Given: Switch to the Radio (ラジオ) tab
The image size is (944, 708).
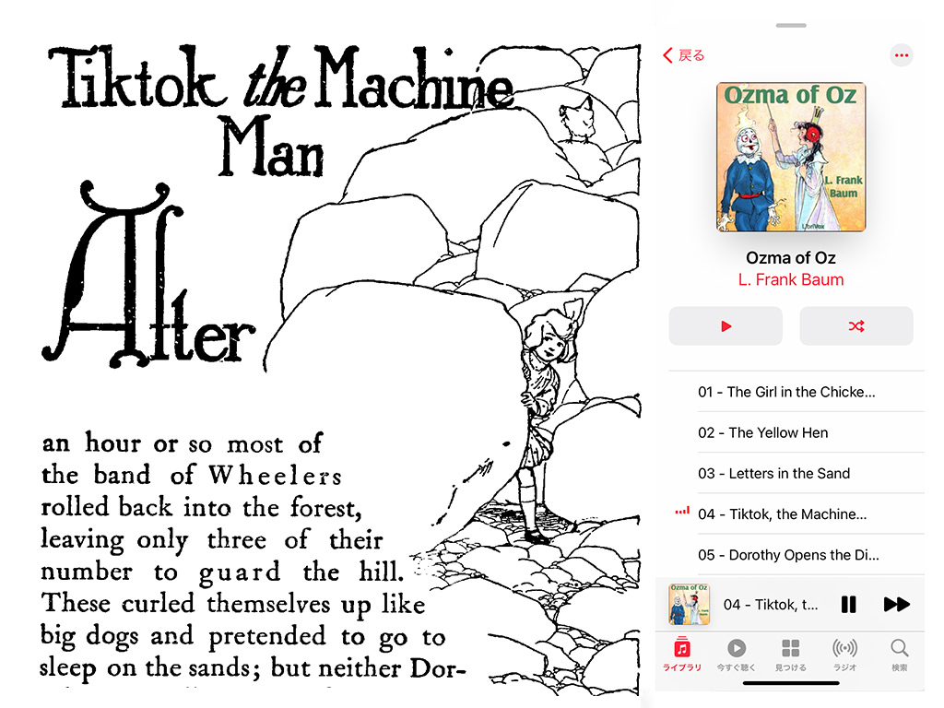Looking at the screenshot, I should pos(844,654).
